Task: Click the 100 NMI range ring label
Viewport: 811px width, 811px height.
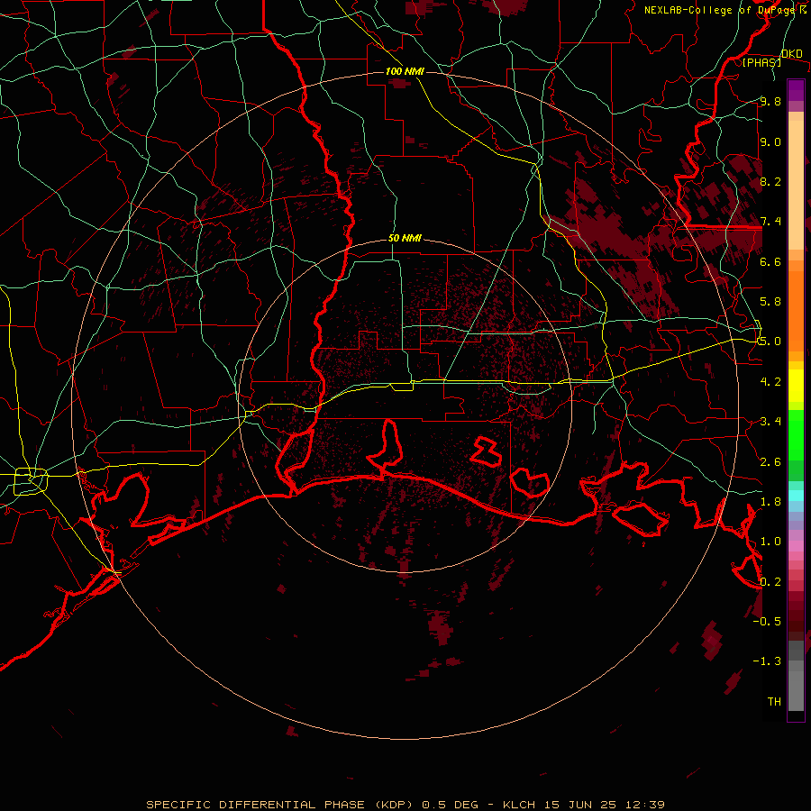Action: (405, 71)
